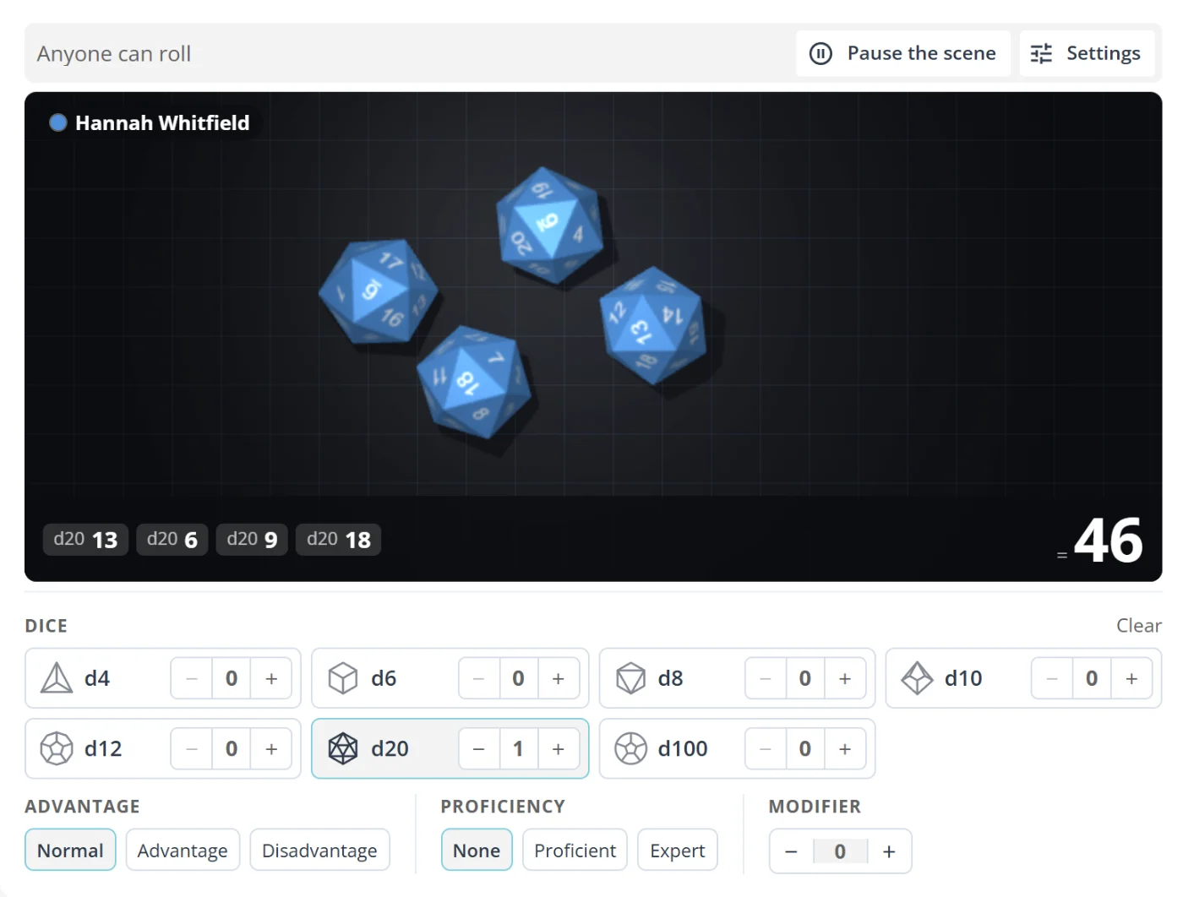This screenshot has height=897, width=1183.
Task: Lower the modifier with minus
Action: (x=791, y=851)
